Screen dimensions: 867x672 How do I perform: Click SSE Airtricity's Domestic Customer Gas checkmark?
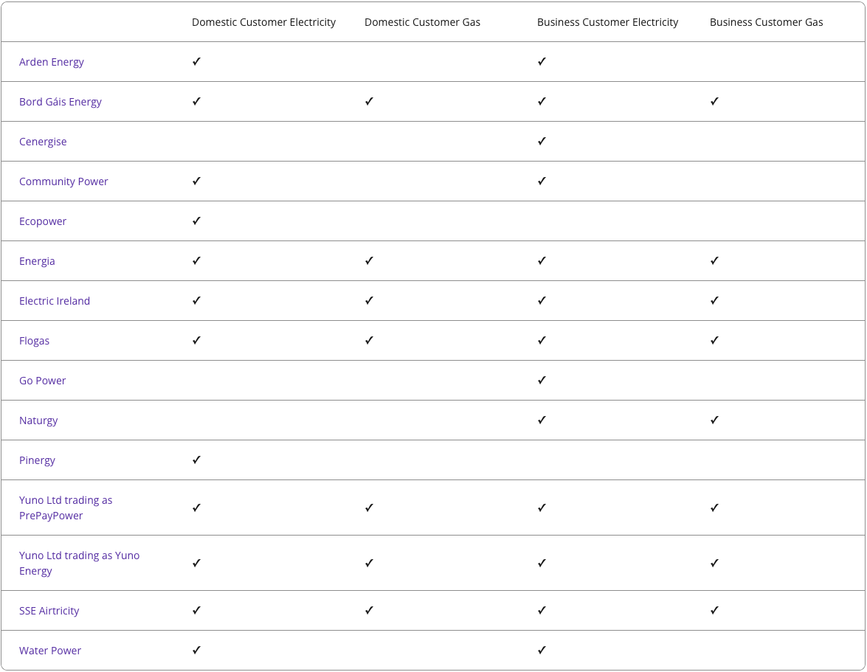(369, 611)
